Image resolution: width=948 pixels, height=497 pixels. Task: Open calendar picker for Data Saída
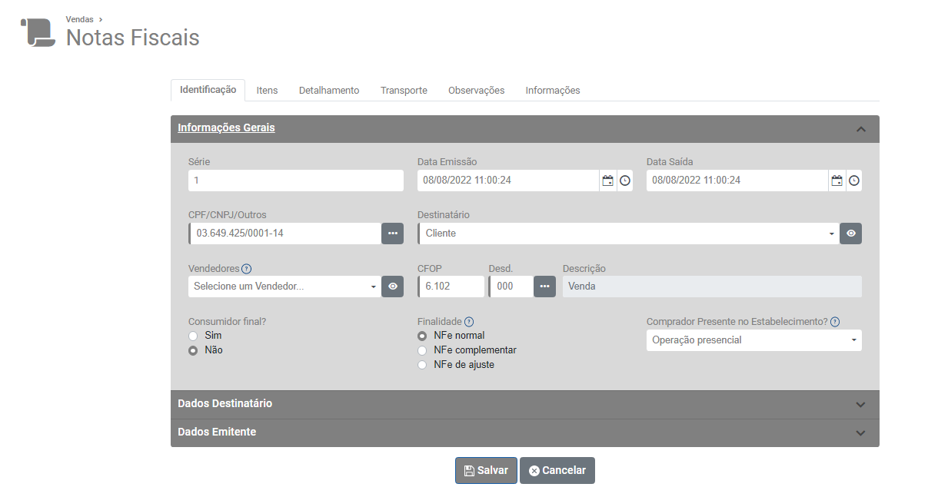[837, 181]
